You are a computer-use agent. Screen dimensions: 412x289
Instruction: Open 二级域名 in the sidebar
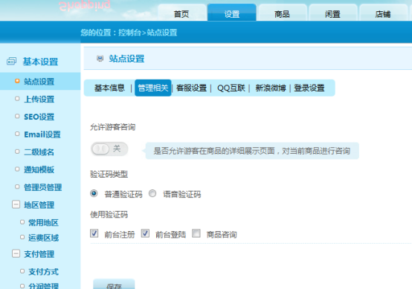[39, 152]
